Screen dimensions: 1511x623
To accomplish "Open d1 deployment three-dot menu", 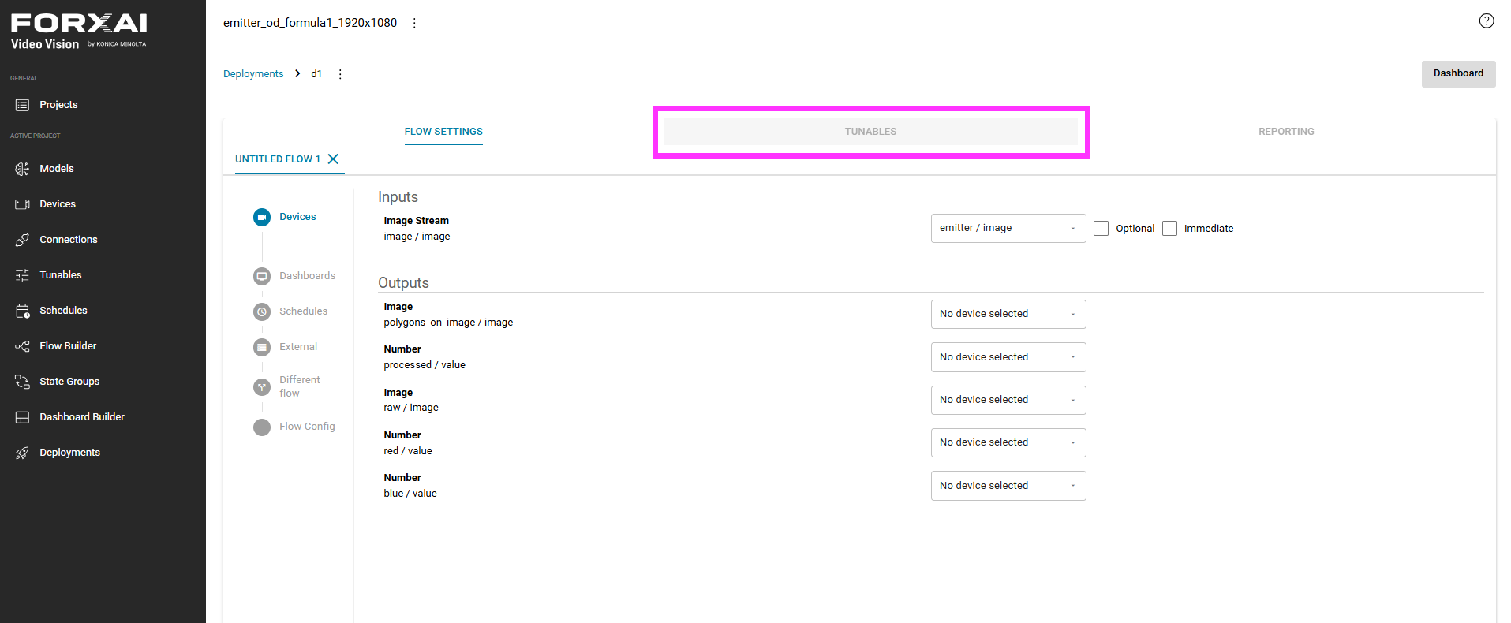I will pos(340,74).
